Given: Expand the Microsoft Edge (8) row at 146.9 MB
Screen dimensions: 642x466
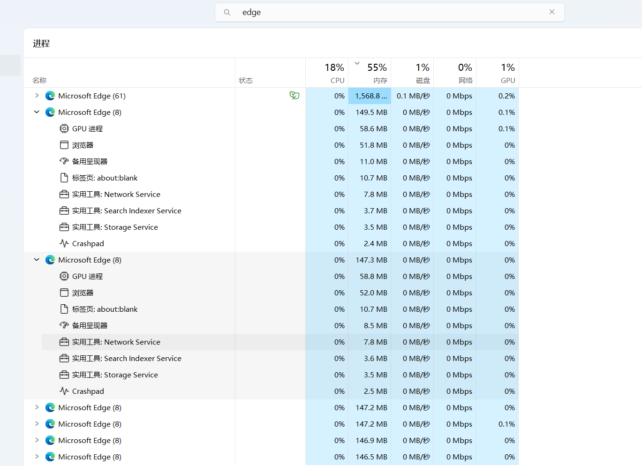Looking at the screenshot, I should coord(37,440).
